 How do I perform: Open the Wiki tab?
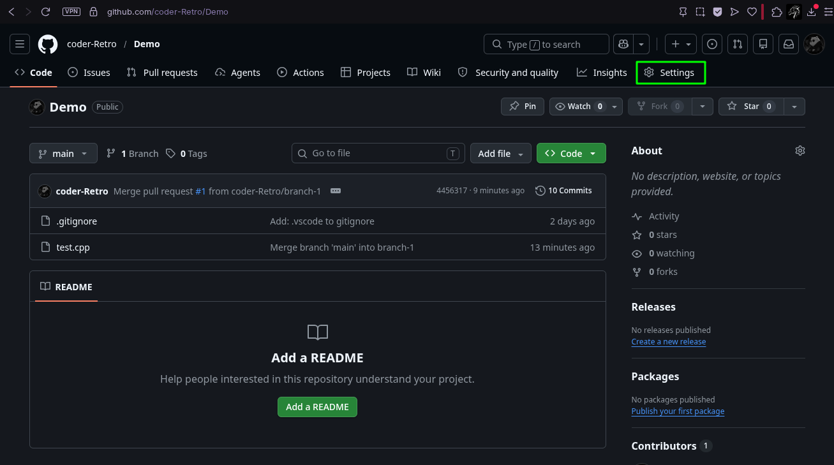(x=424, y=73)
